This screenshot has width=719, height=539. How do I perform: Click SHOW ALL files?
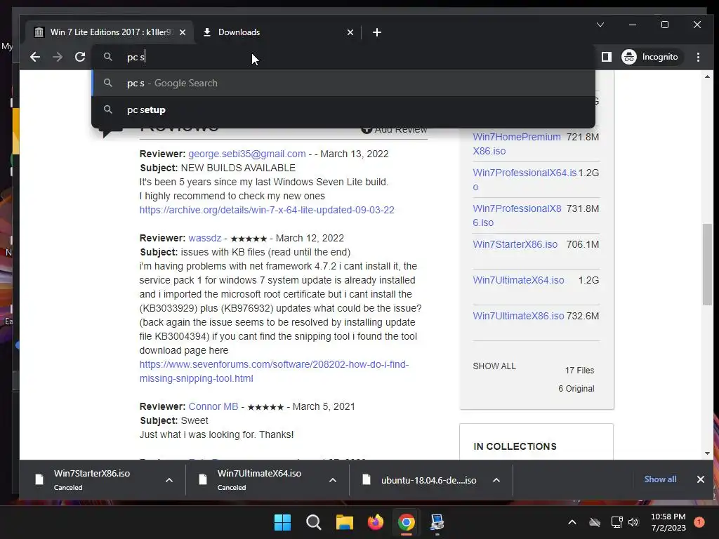[494, 366]
